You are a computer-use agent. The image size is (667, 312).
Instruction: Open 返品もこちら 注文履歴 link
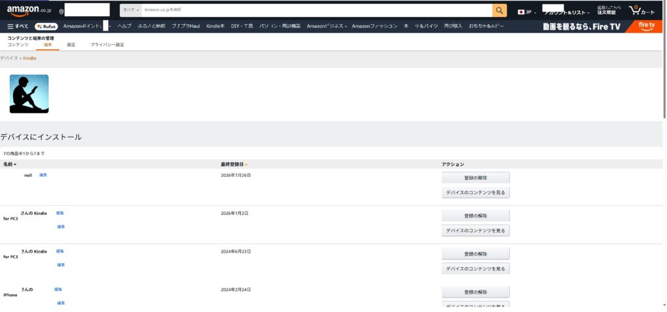click(x=609, y=10)
